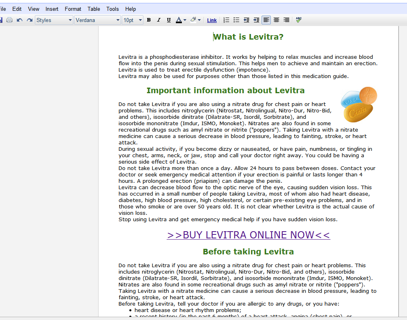
Task: Open the Format menu
Action: [73, 9]
